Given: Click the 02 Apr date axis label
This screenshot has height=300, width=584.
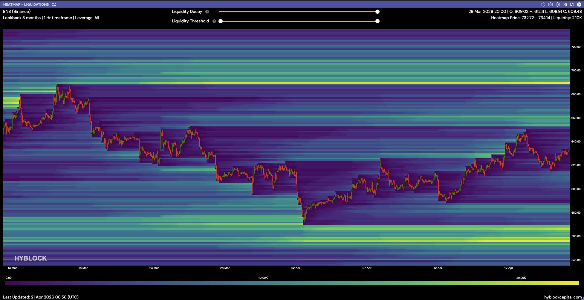Looking at the screenshot, I should click(x=296, y=268).
